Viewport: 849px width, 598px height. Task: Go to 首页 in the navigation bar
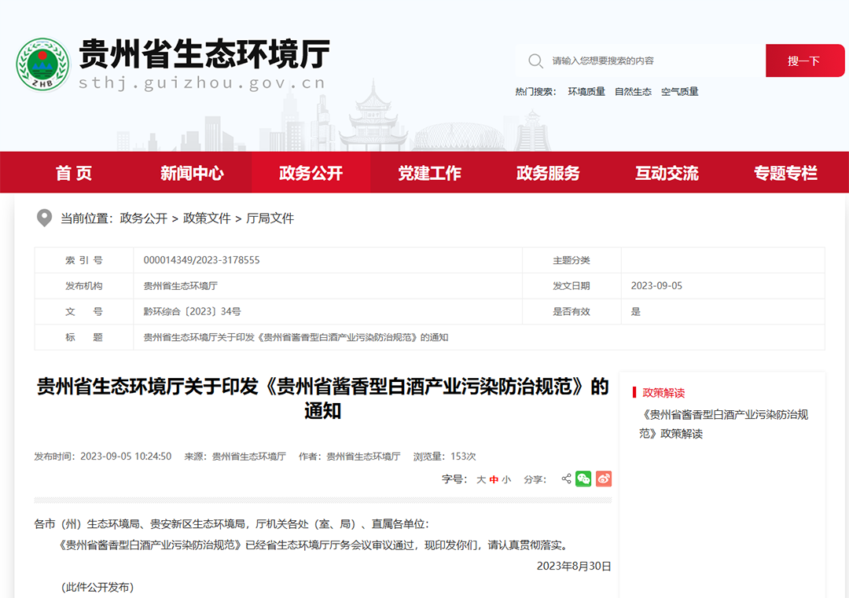[x=74, y=173]
